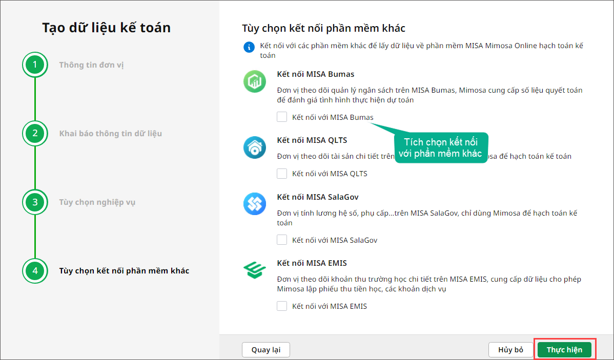The height and width of the screenshot is (360, 614).
Task: Open the Khai báo thông tin dữ liệu step
Action: (x=110, y=134)
